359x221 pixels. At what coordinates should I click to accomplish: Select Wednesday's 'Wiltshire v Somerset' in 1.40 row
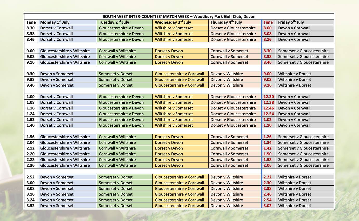181,125
